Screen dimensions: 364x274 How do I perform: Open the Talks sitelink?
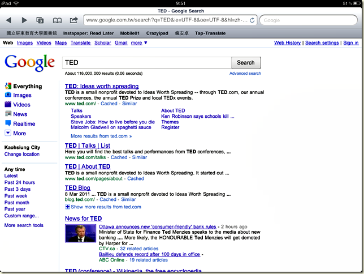point(76,110)
